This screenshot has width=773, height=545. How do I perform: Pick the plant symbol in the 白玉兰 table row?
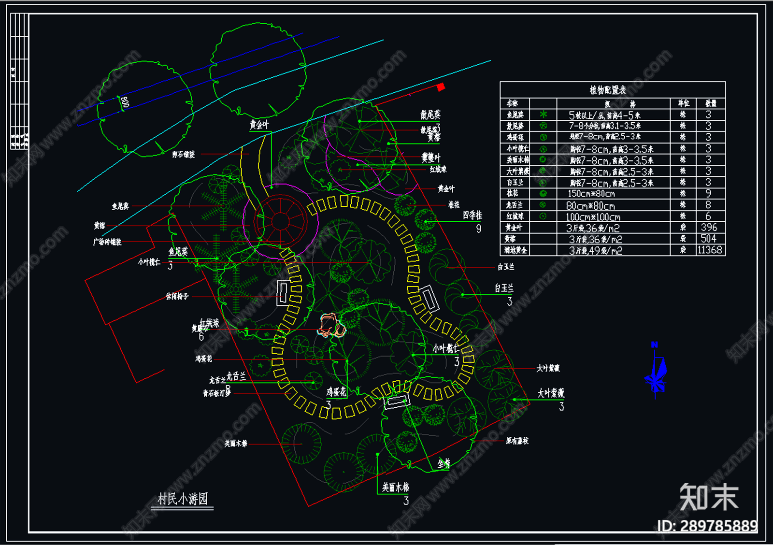[x=544, y=183]
